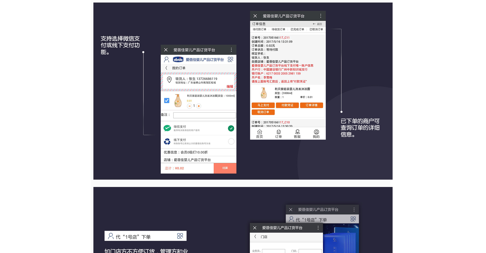Increase product quantity with plus stepper

(x=199, y=106)
